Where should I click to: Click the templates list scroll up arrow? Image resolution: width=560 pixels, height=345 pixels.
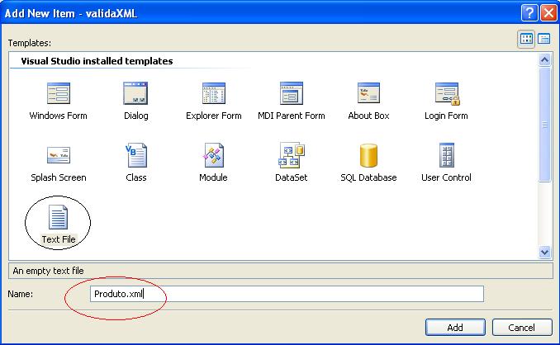pos(544,60)
